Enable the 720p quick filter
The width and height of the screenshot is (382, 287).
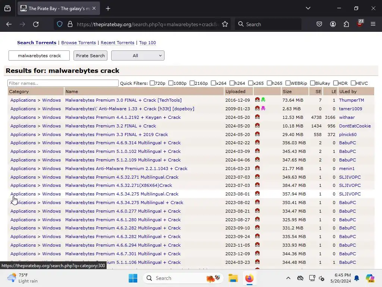pyautogui.click(x=152, y=83)
